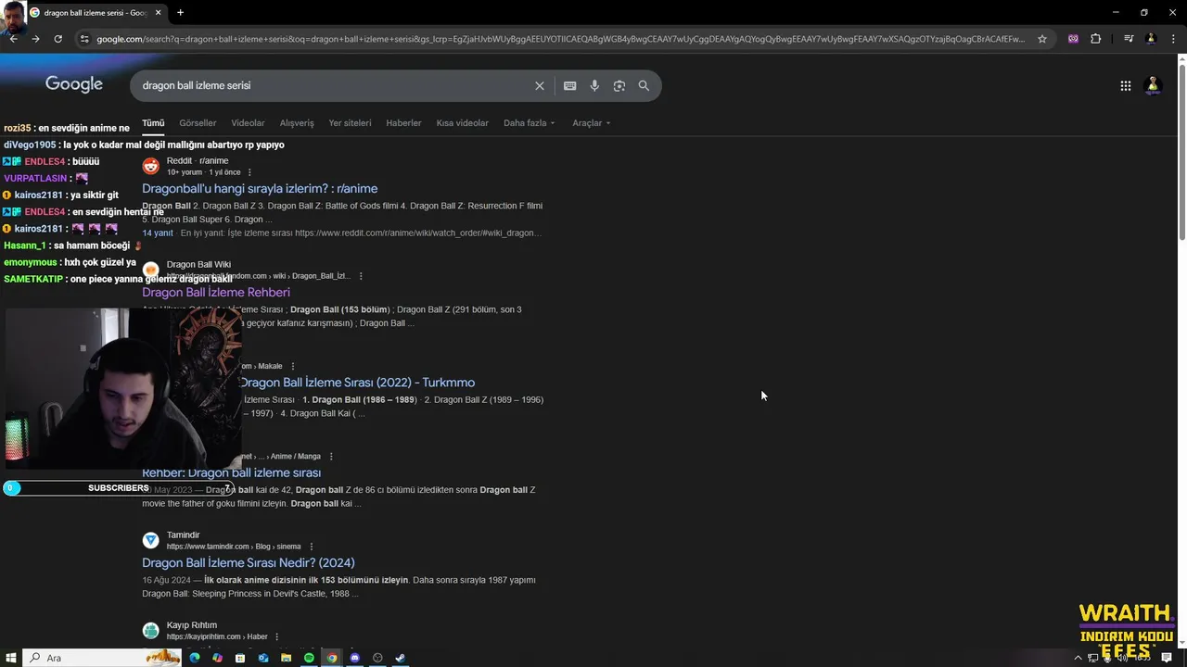Switch to the Kısa videolar tab
Screen dimensions: 1187x667
point(462,122)
